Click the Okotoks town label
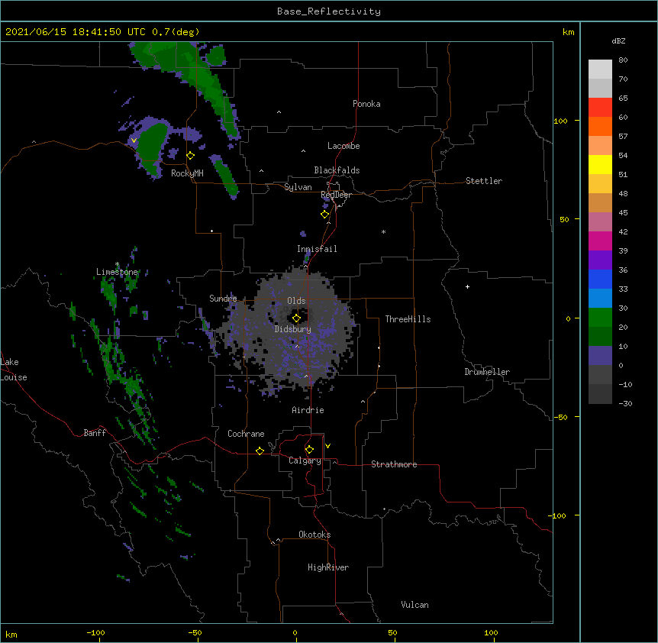Viewport: 658px width, 643px height. [314, 535]
